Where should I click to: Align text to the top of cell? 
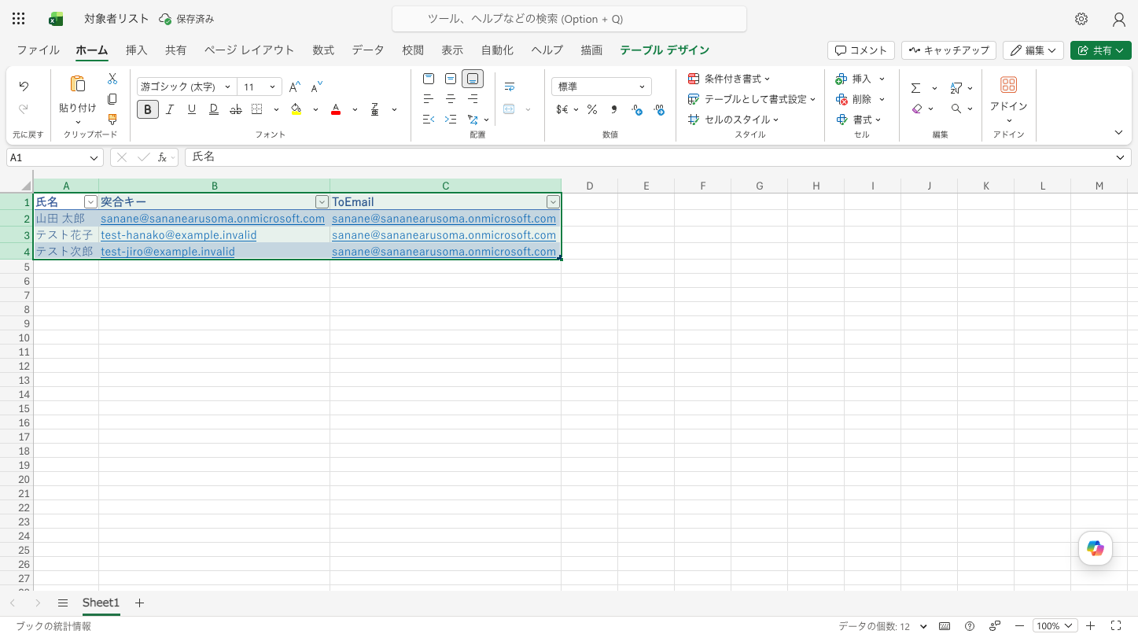(429, 79)
